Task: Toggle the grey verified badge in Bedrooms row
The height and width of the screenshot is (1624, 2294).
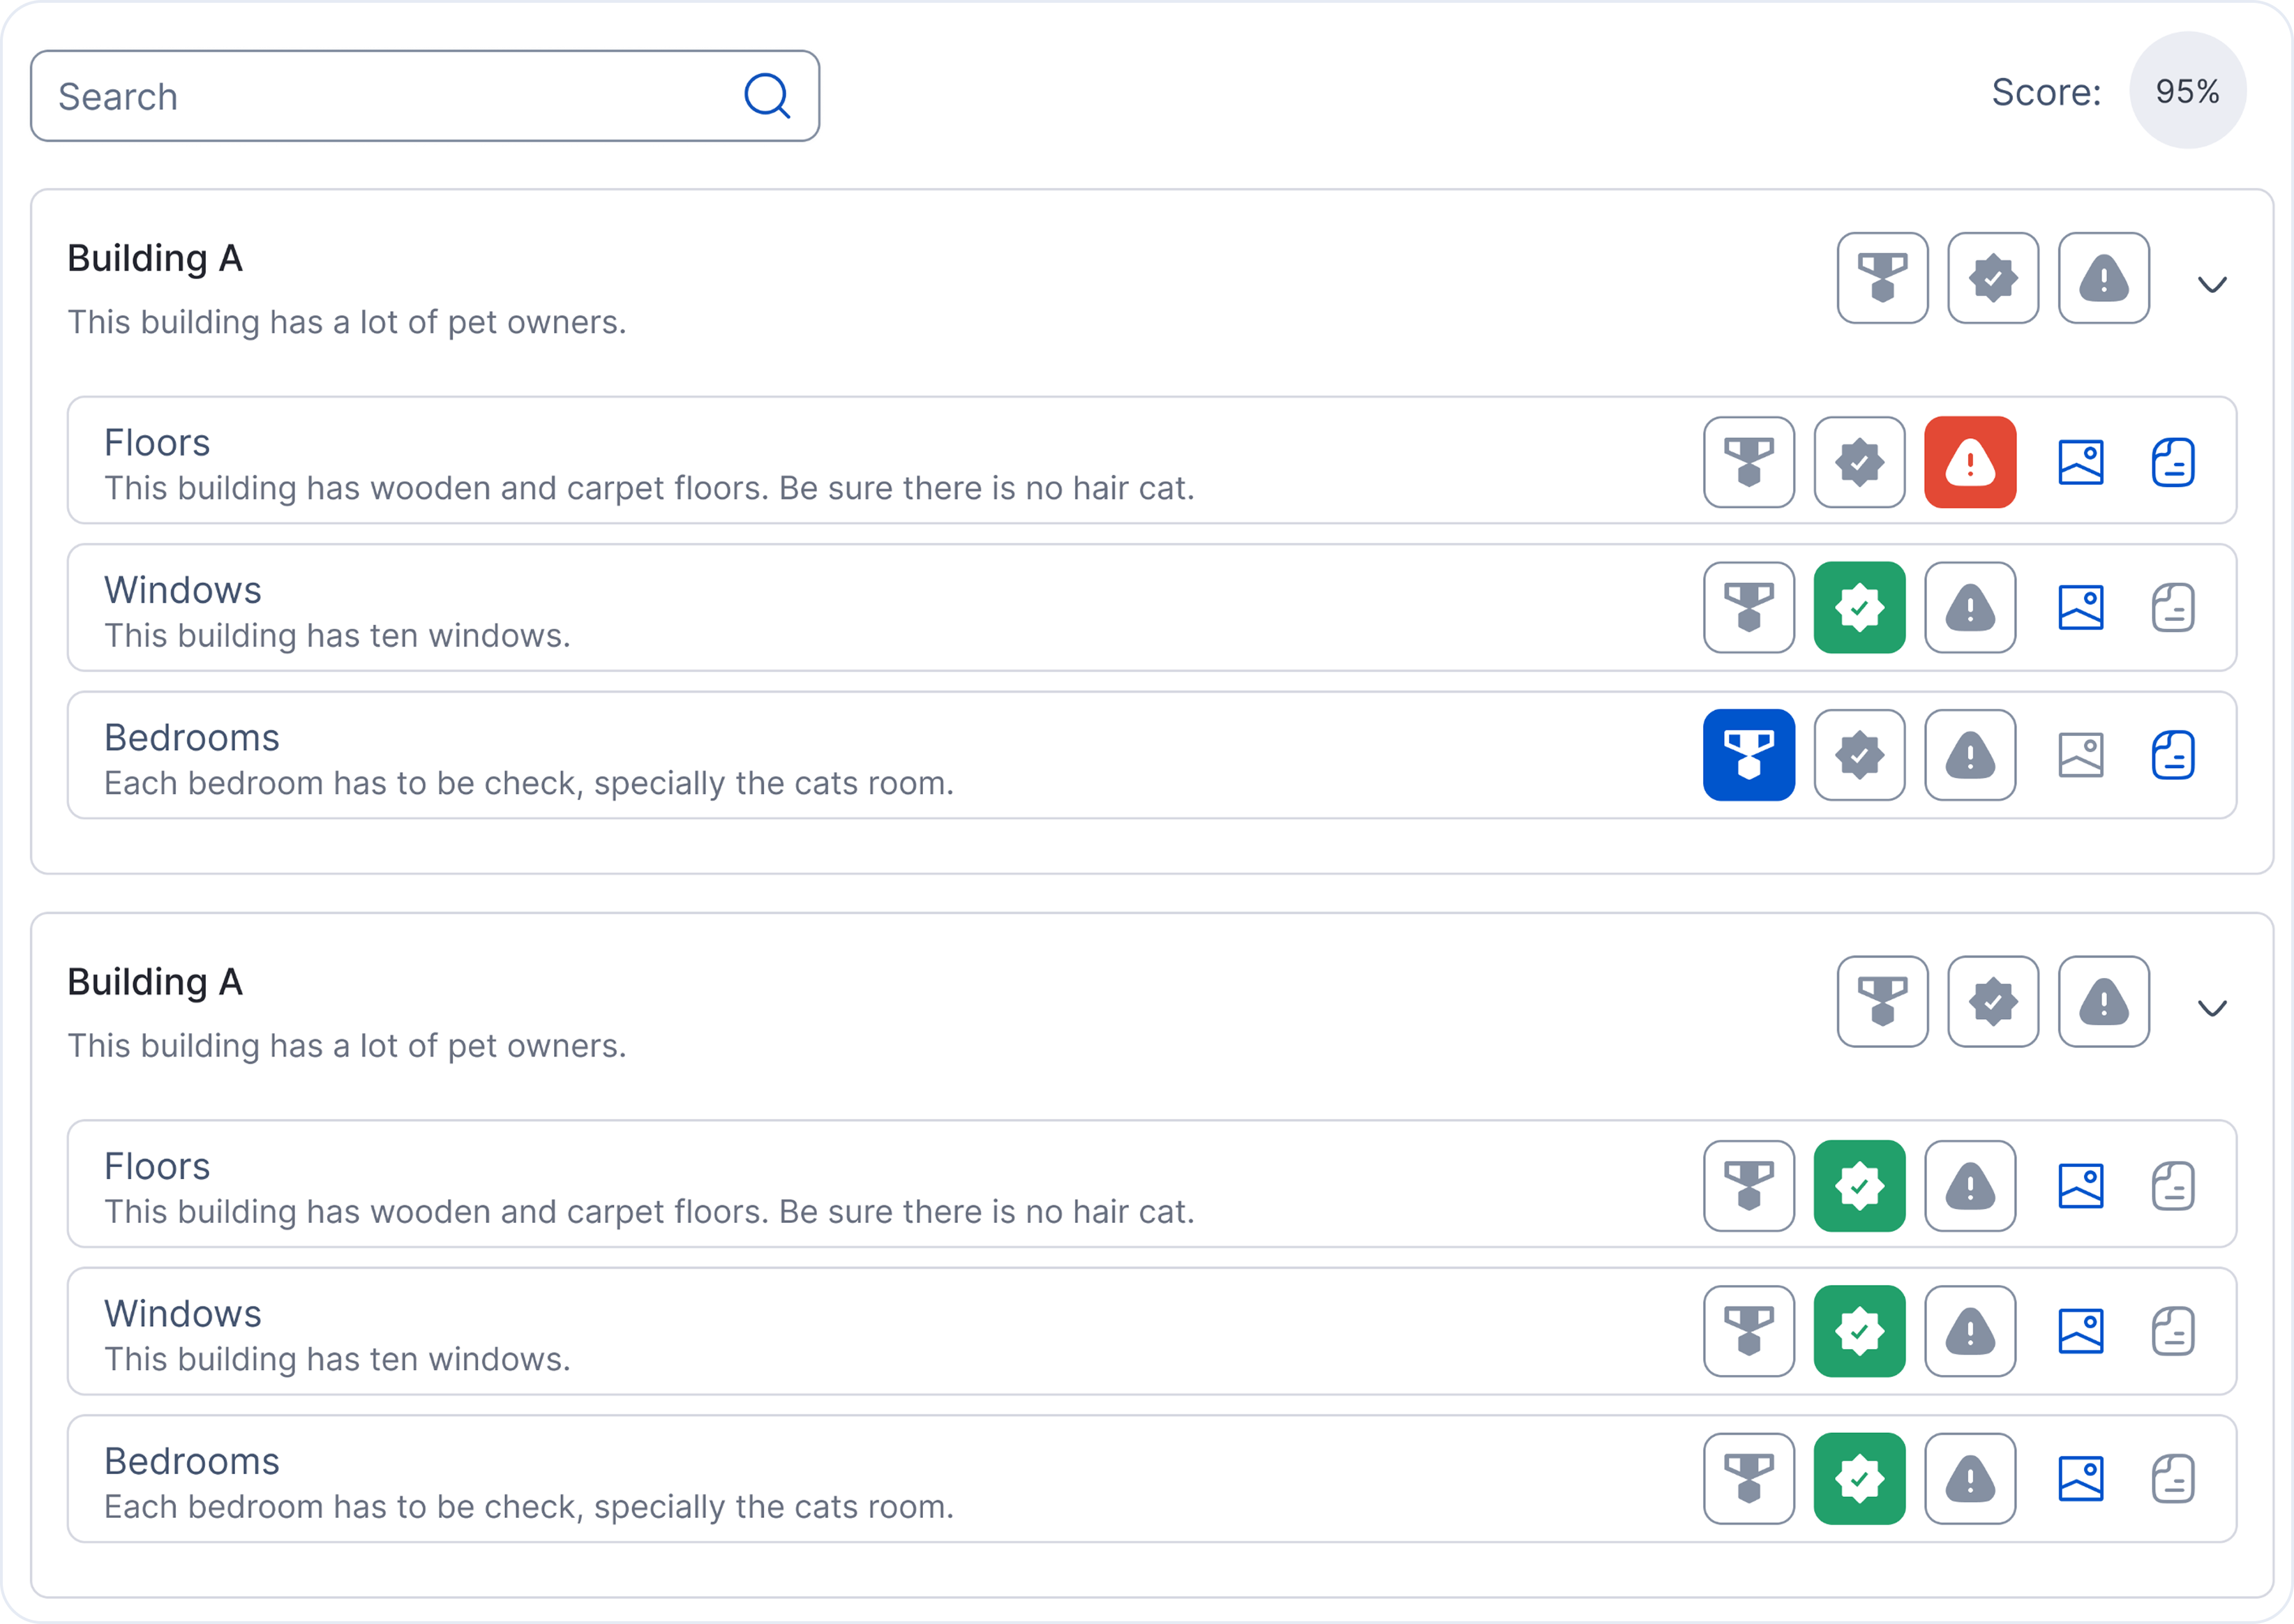Action: (x=1859, y=755)
